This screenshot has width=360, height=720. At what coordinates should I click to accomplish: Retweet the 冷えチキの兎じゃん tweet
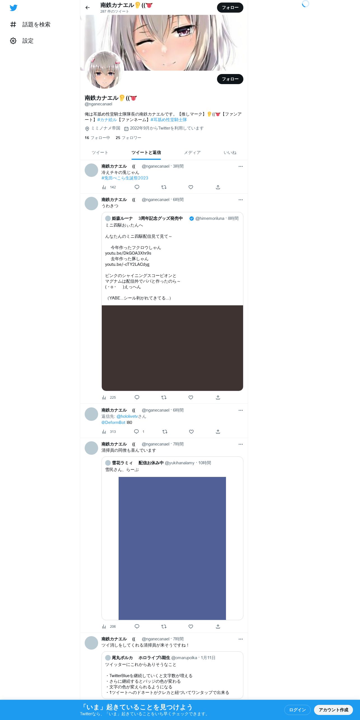click(164, 187)
